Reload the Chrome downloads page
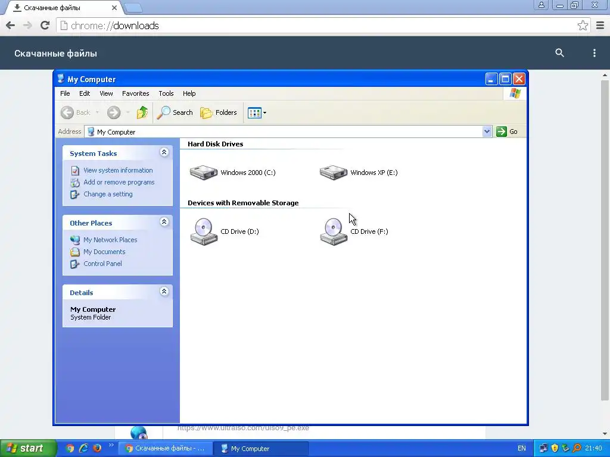The image size is (610, 457). (x=45, y=26)
